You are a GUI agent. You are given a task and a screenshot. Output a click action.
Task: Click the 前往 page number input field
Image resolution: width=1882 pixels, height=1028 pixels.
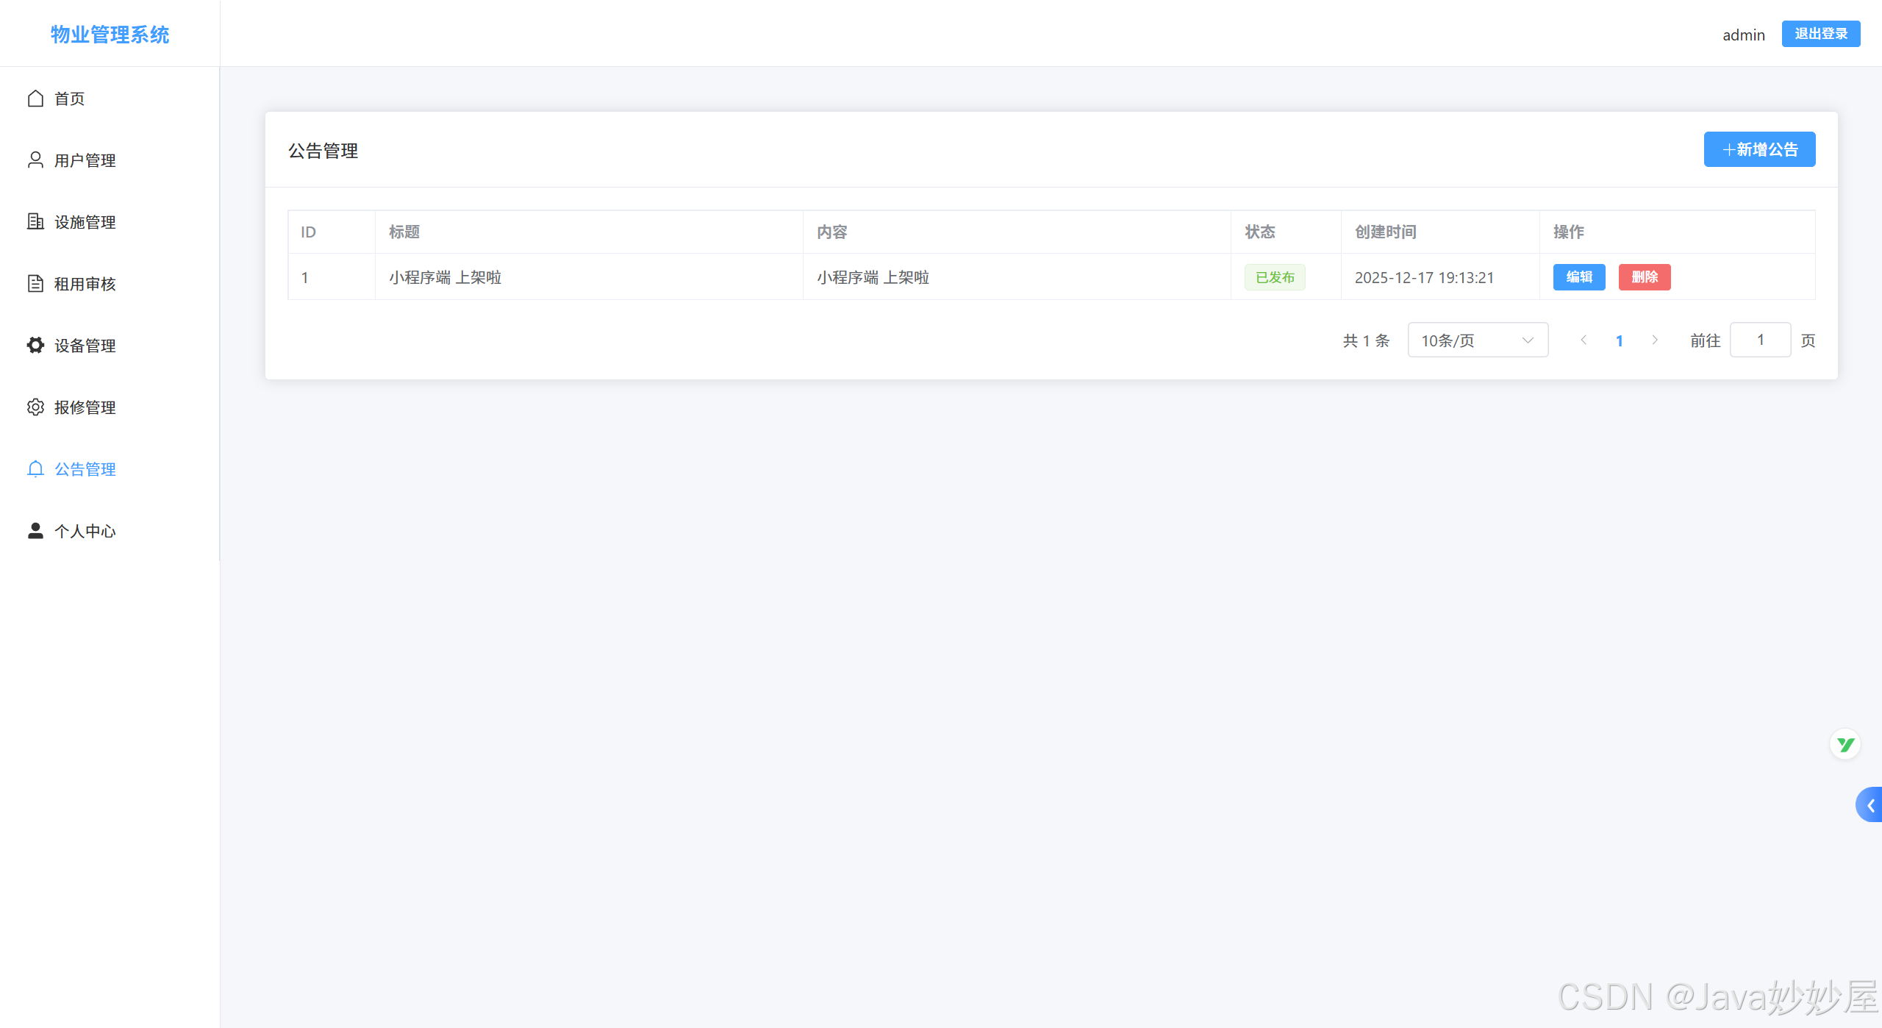pyautogui.click(x=1760, y=340)
